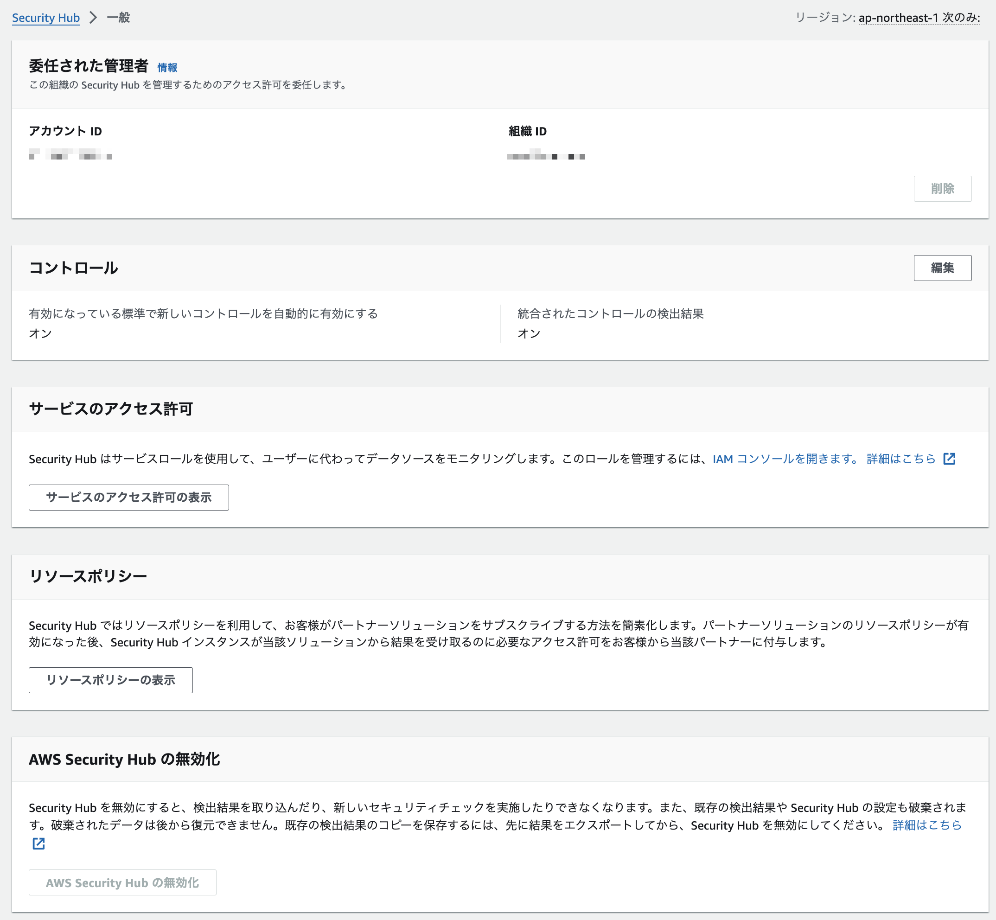The width and height of the screenshot is (996, 920).
Task: Open 詳細はこちら link in 無効化 section
Action: (927, 825)
